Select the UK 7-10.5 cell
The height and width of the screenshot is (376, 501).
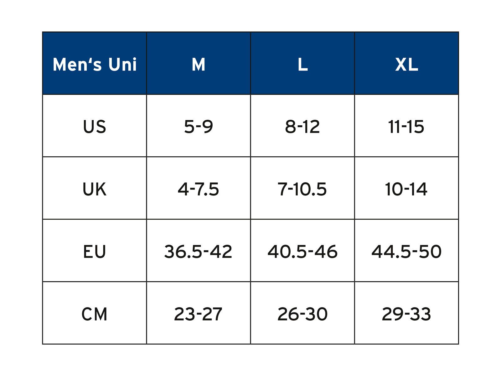(x=302, y=189)
